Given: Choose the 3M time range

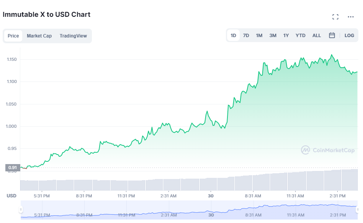Looking at the screenshot, I should [273, 36].
